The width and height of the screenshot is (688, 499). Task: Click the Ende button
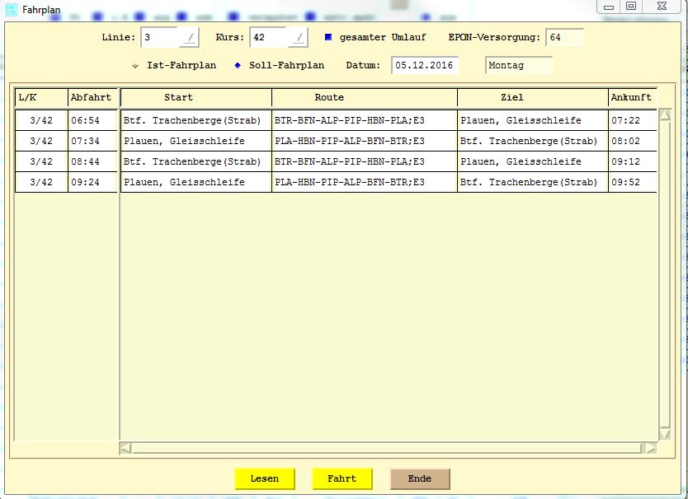420,478
